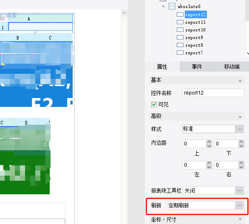Click the green report block thumbnail
The image size is (249, 224).
[x=25, y=156]
